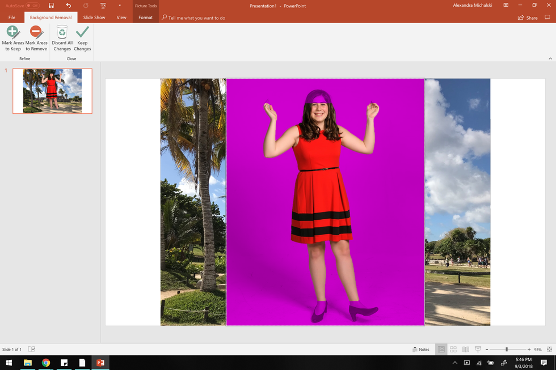Show hidden icons in the system tray

(x=454, y=363)
